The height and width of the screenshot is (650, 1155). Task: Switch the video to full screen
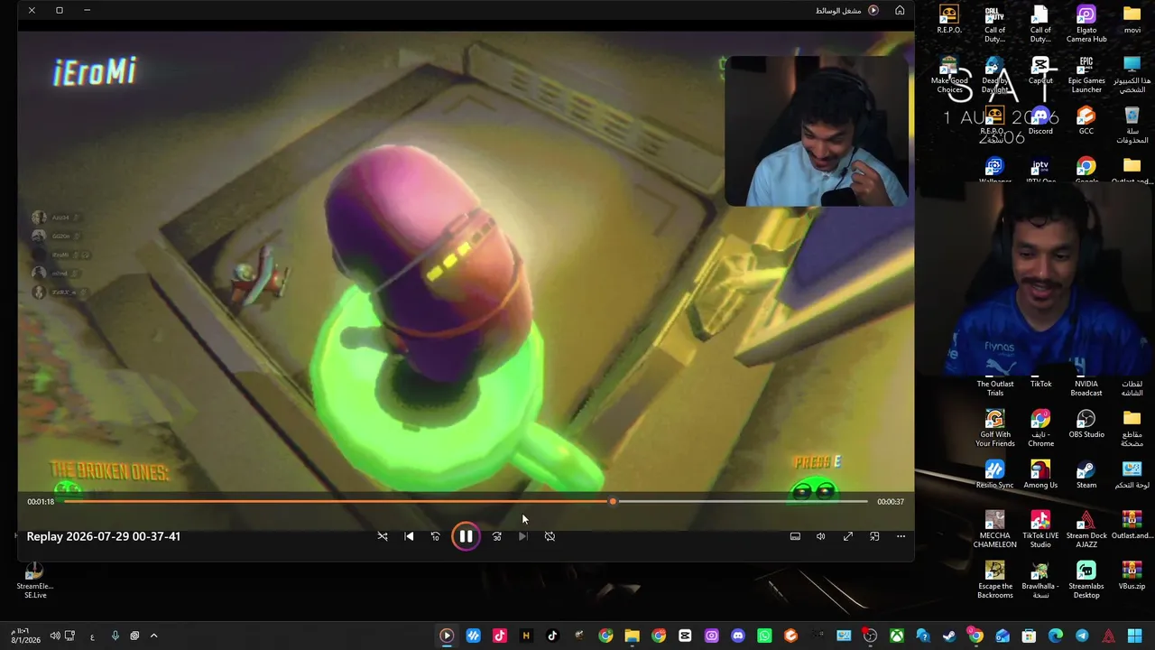coord(848,536)
